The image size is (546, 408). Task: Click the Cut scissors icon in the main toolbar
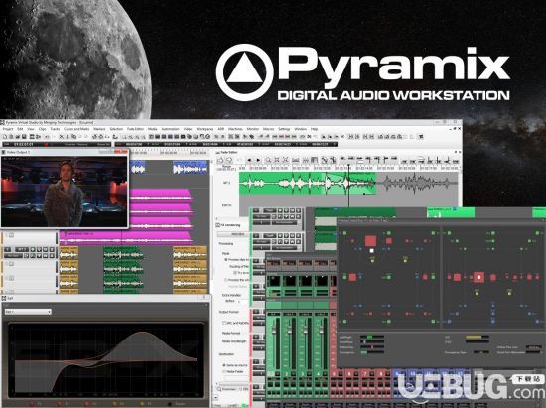tap(62, 137)
